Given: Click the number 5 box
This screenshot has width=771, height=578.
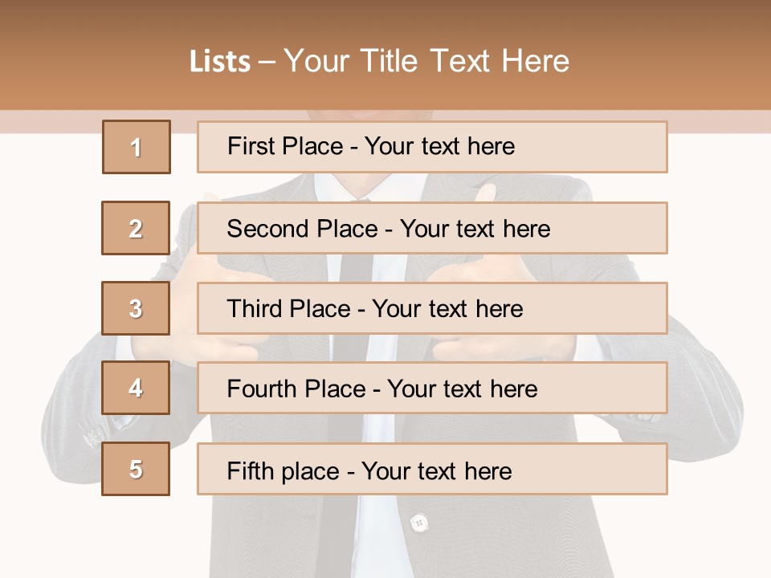Looking at the screenshot, I should click(x=136, y=469).
